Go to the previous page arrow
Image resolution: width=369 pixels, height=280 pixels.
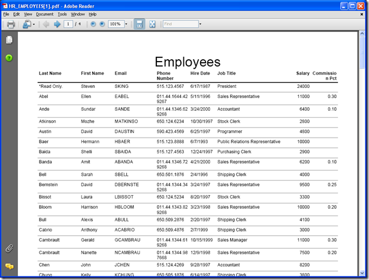46,24
